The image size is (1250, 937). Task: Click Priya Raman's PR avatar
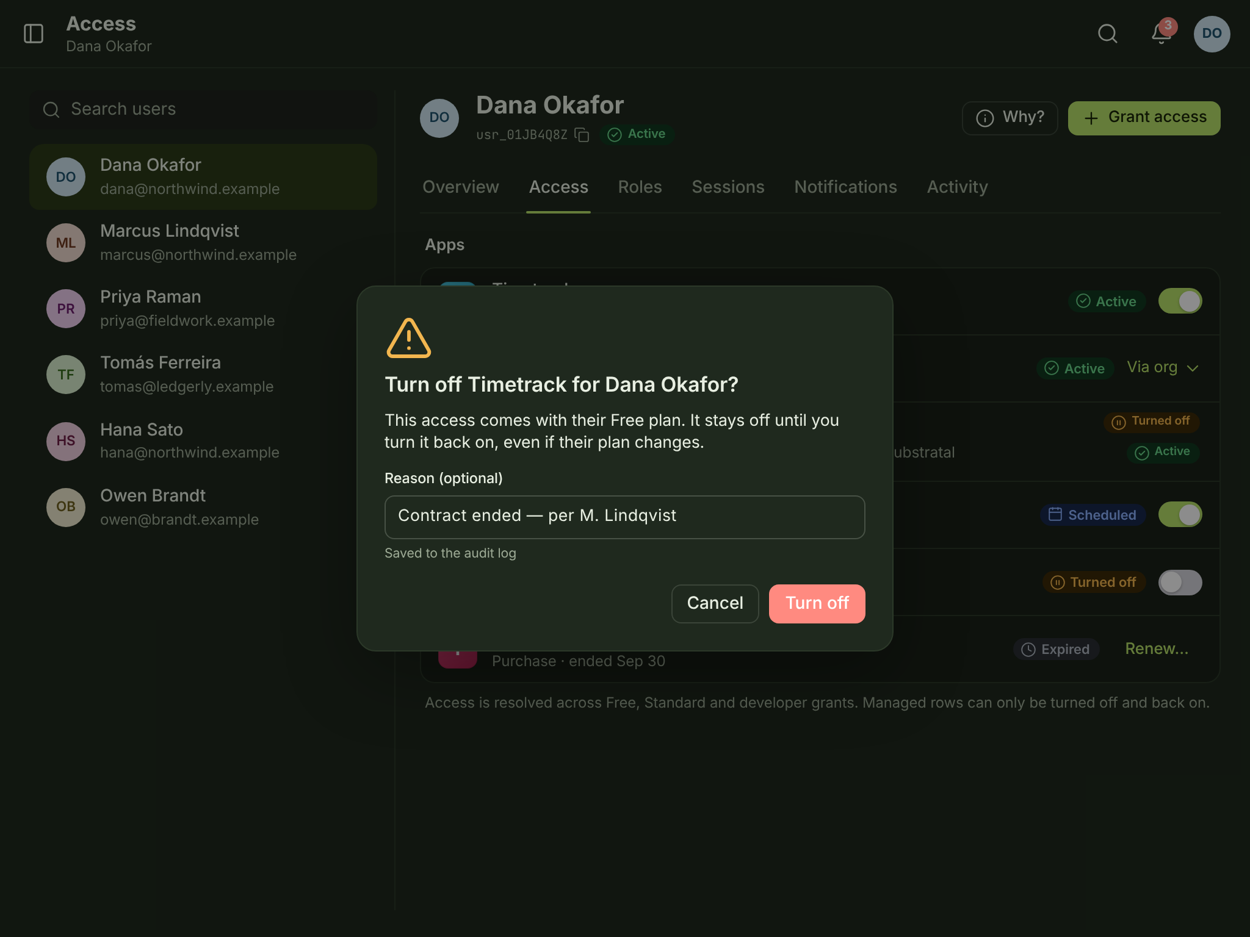click(66, 309)
